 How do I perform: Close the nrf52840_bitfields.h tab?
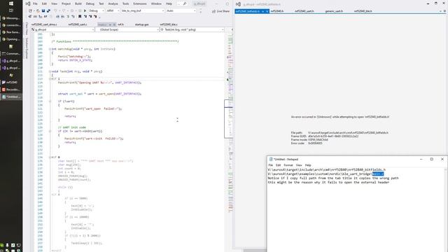pyautogui.click(x=267, y=11)
